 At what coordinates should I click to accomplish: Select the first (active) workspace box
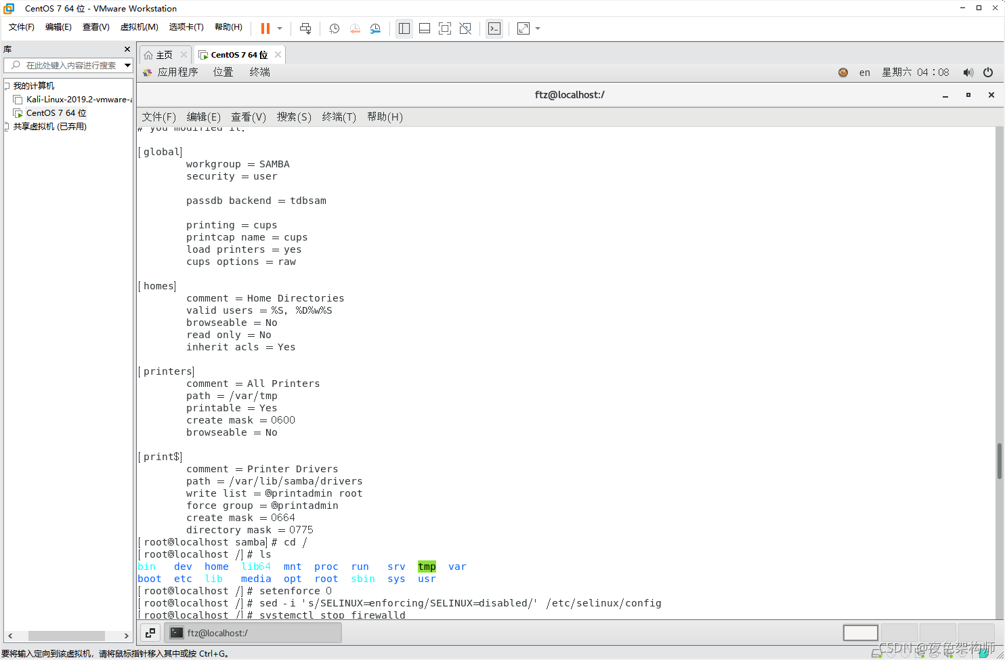tap(861, 633)
